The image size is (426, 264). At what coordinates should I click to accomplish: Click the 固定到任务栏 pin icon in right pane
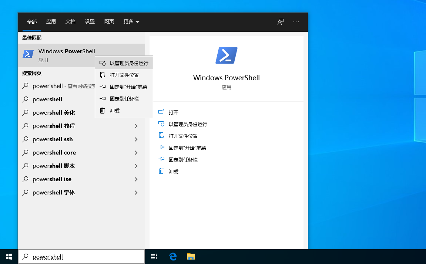tap(162, 159)
